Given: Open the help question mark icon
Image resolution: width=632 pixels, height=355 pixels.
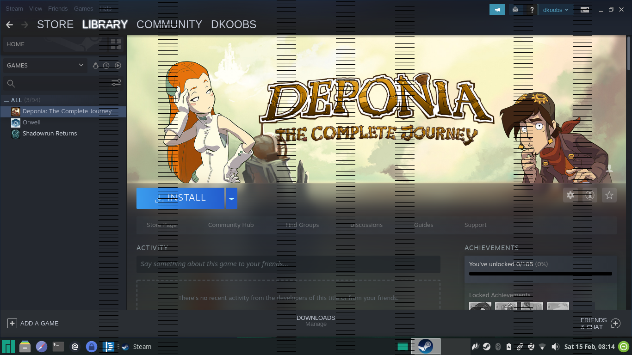Looking at the screenshot, I should [x=532, y=10].
